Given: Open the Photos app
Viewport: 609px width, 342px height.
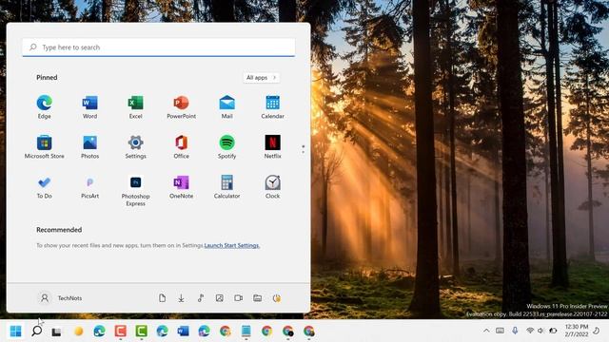Looking at the screenshot, I should point(89,146).
